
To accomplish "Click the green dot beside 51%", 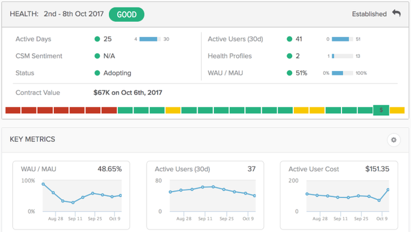I will pyautogui.click(x=289, y=73).
